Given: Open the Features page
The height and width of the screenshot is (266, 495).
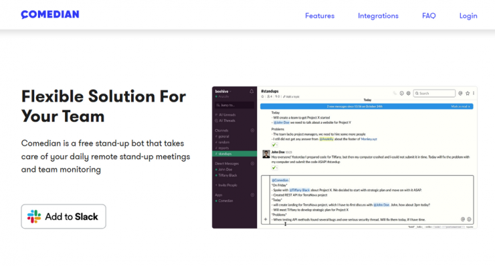Looking at the screenshot, I should pos(320,16).
